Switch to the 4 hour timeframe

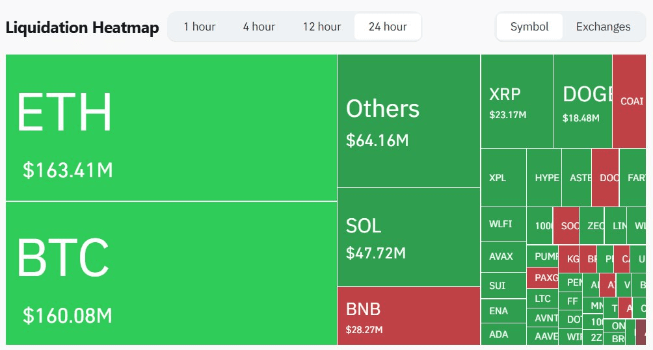[x=259, y=27]
